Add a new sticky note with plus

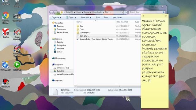click(x=144, y=16)
